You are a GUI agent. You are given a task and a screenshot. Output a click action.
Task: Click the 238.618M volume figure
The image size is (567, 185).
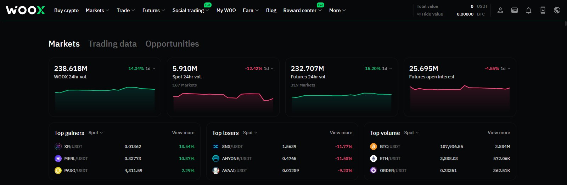pos(71,68)
